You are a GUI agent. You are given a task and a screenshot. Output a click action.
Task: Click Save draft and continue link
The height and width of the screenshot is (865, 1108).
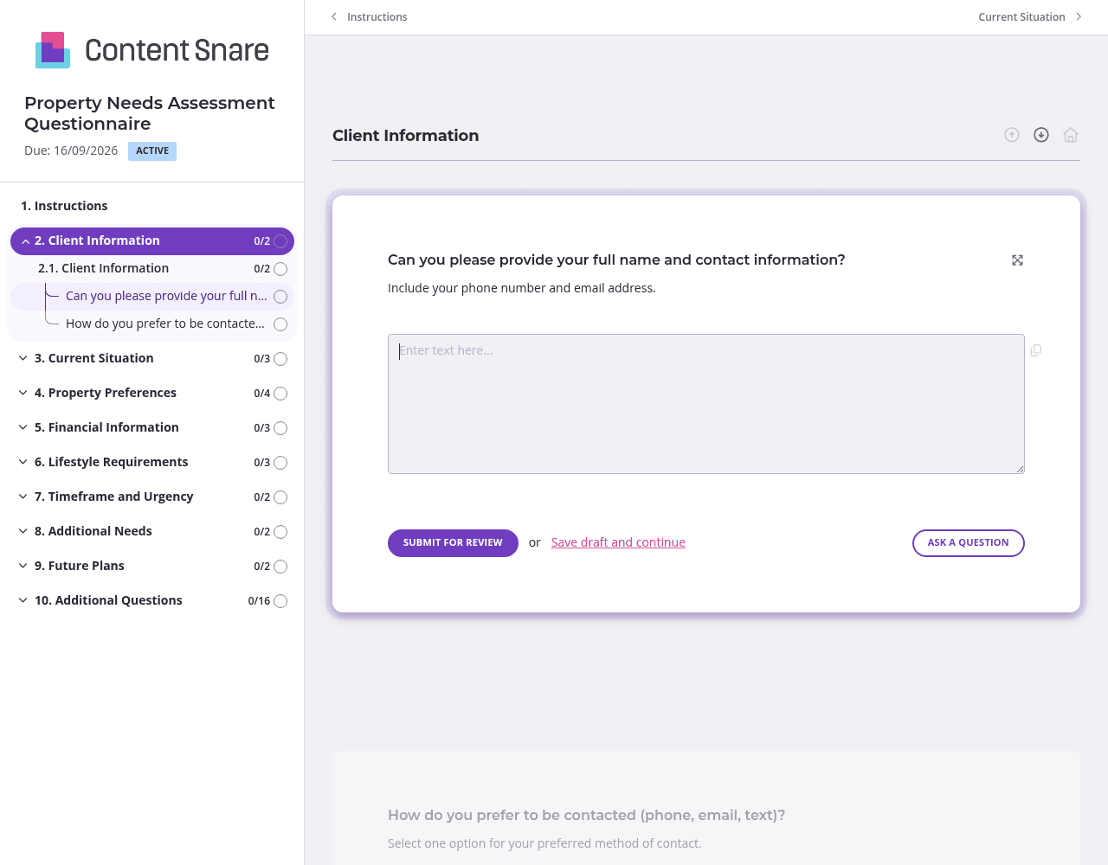click(x=618, y=542)
